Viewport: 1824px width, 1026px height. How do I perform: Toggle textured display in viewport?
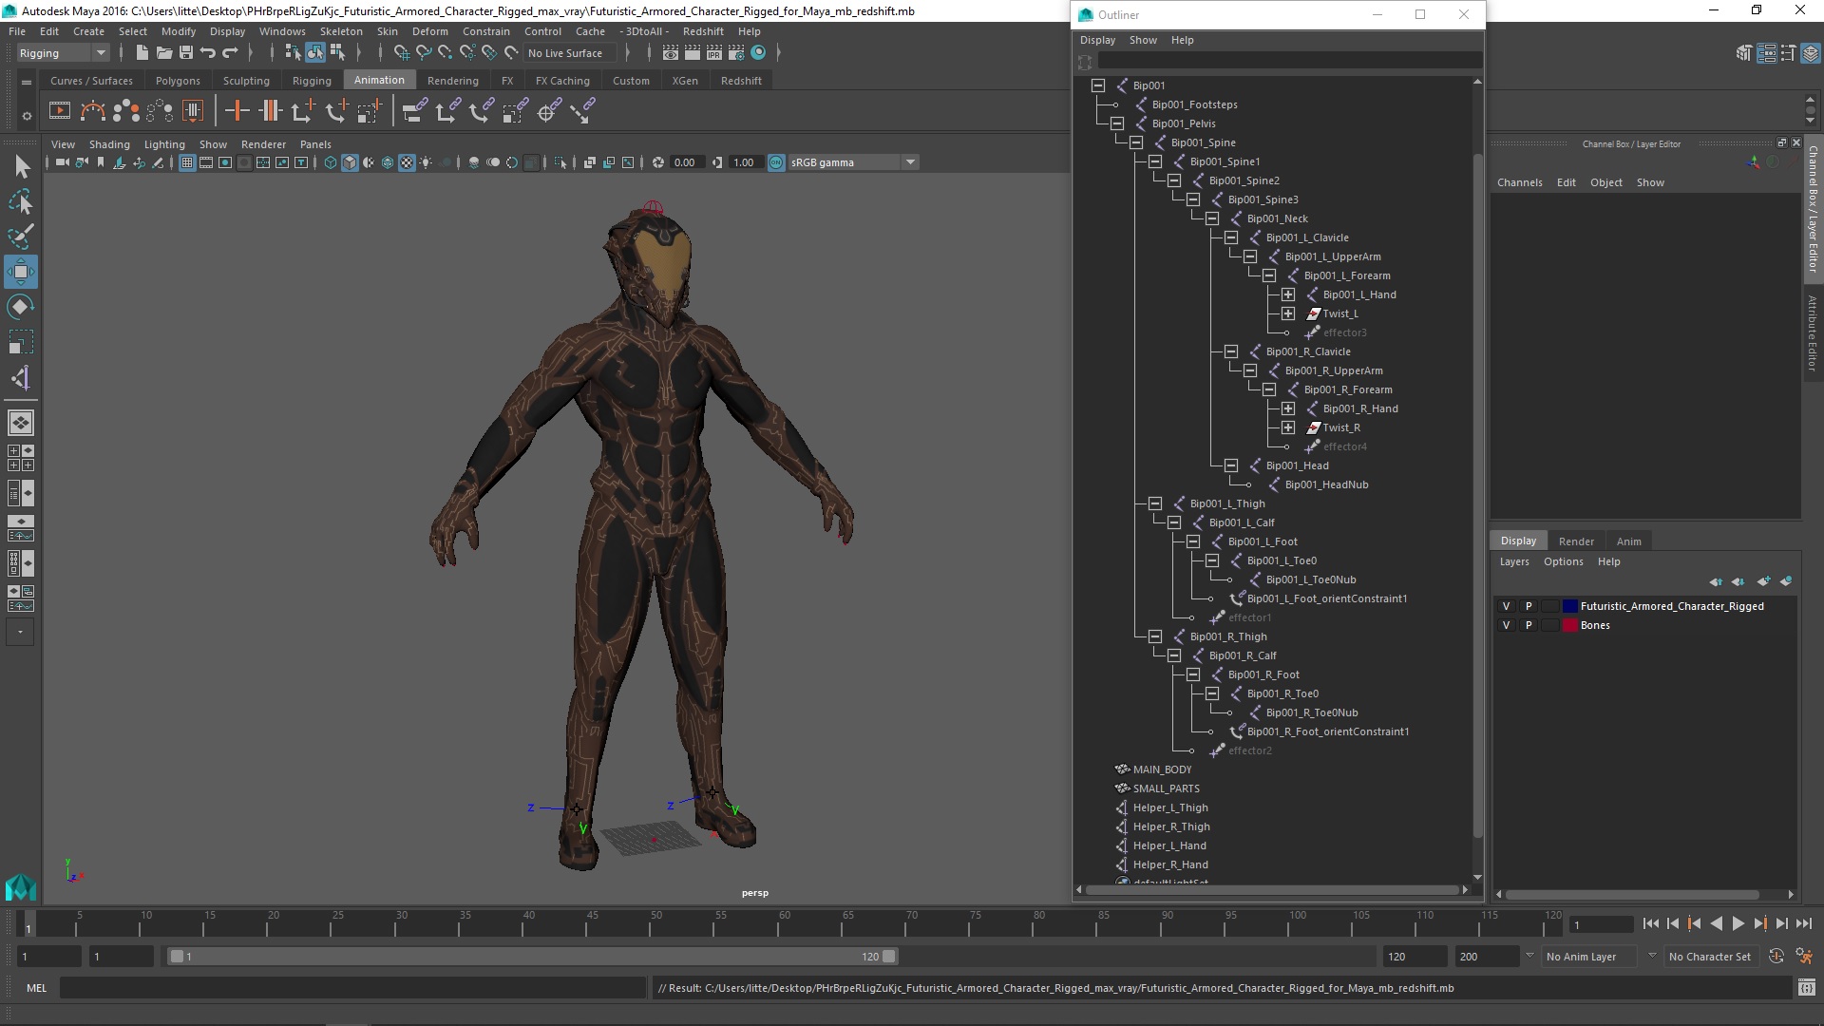[407, 162]
